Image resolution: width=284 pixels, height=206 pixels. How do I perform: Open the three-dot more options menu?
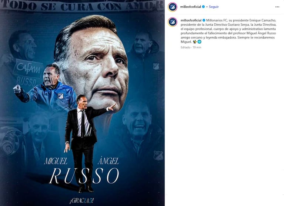[x=277, y=7]
